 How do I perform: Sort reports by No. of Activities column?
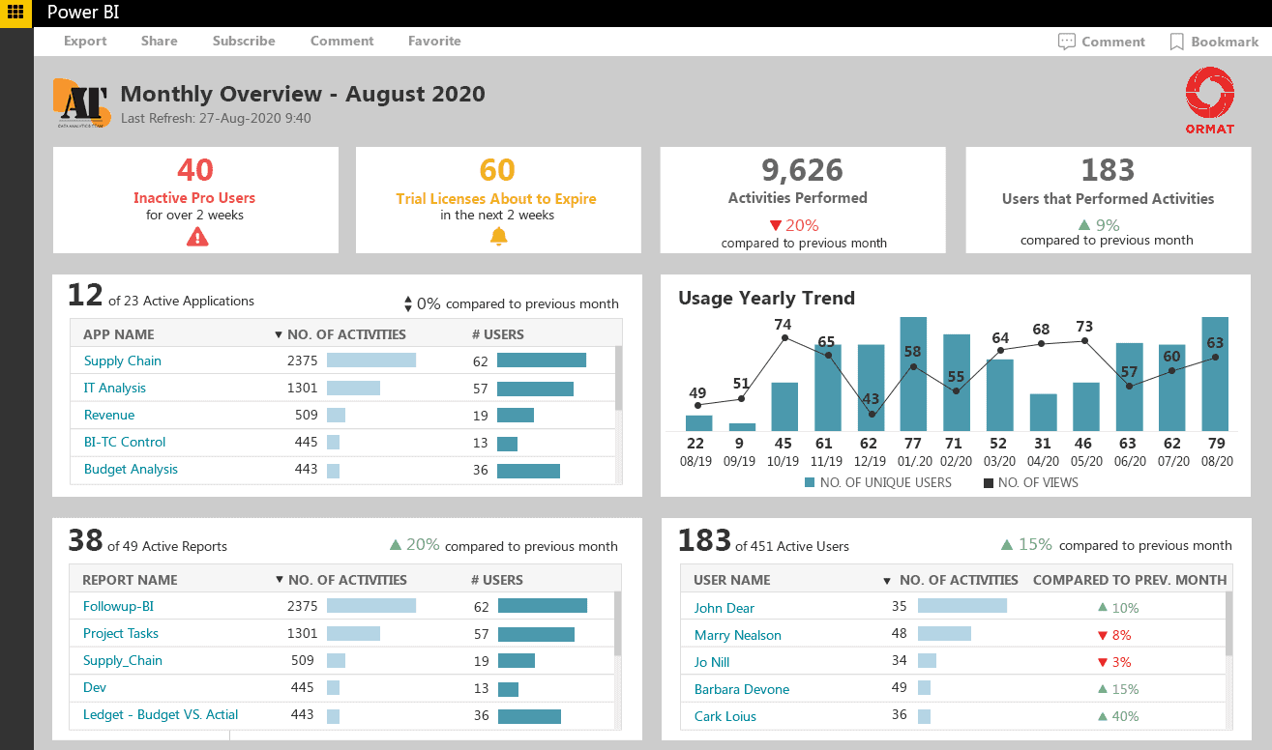pos(346,580)
